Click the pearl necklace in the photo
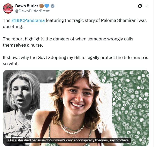154x147 pixels. coord(72,128)
